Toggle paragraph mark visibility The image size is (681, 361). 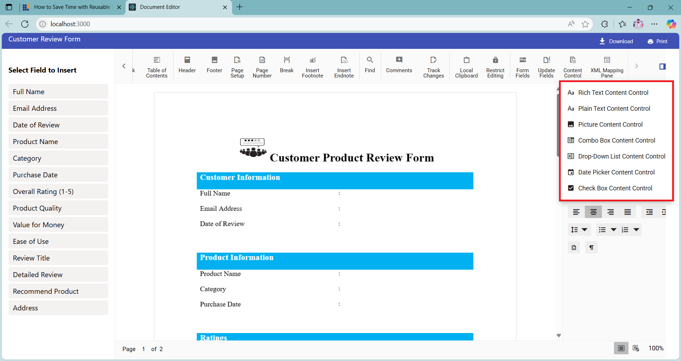pos(591,247)
